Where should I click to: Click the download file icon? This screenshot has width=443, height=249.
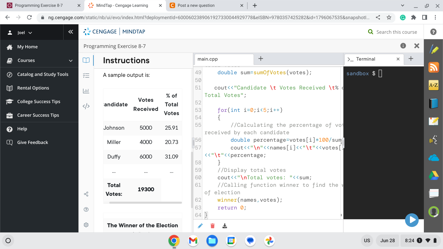pos(225,226)
